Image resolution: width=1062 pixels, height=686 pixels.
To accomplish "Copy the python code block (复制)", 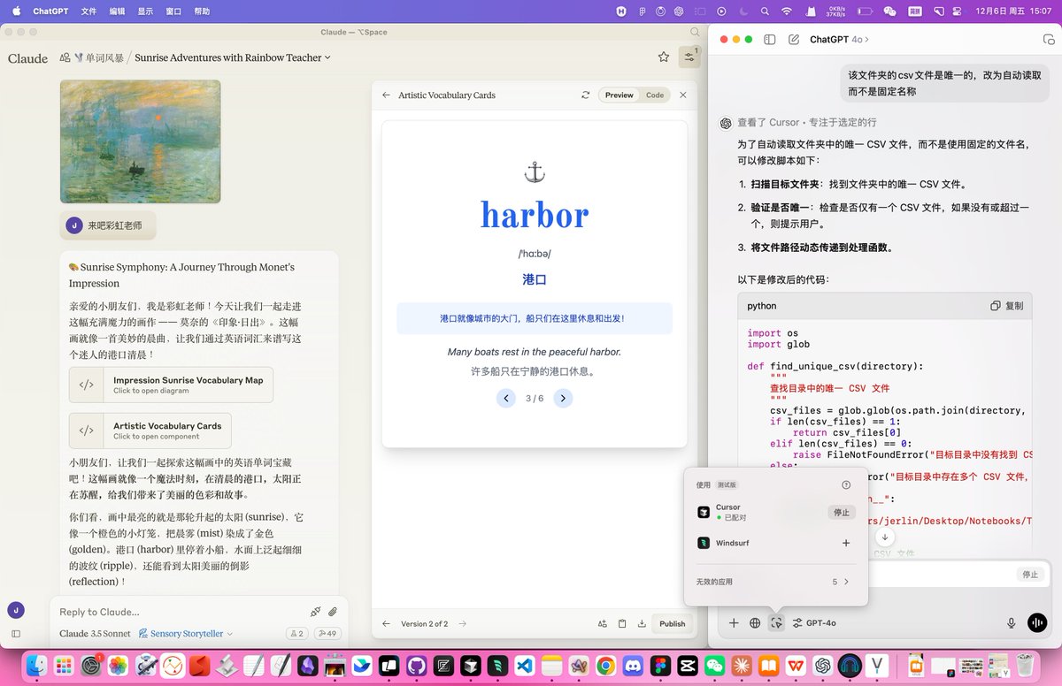I will (x=1007, y=306).
